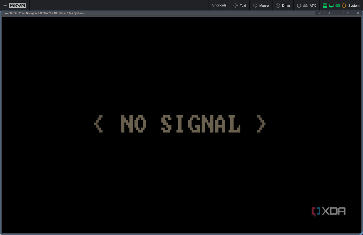Click the PiKVM logo
The image size is (363, 235).
click(17, 6)
